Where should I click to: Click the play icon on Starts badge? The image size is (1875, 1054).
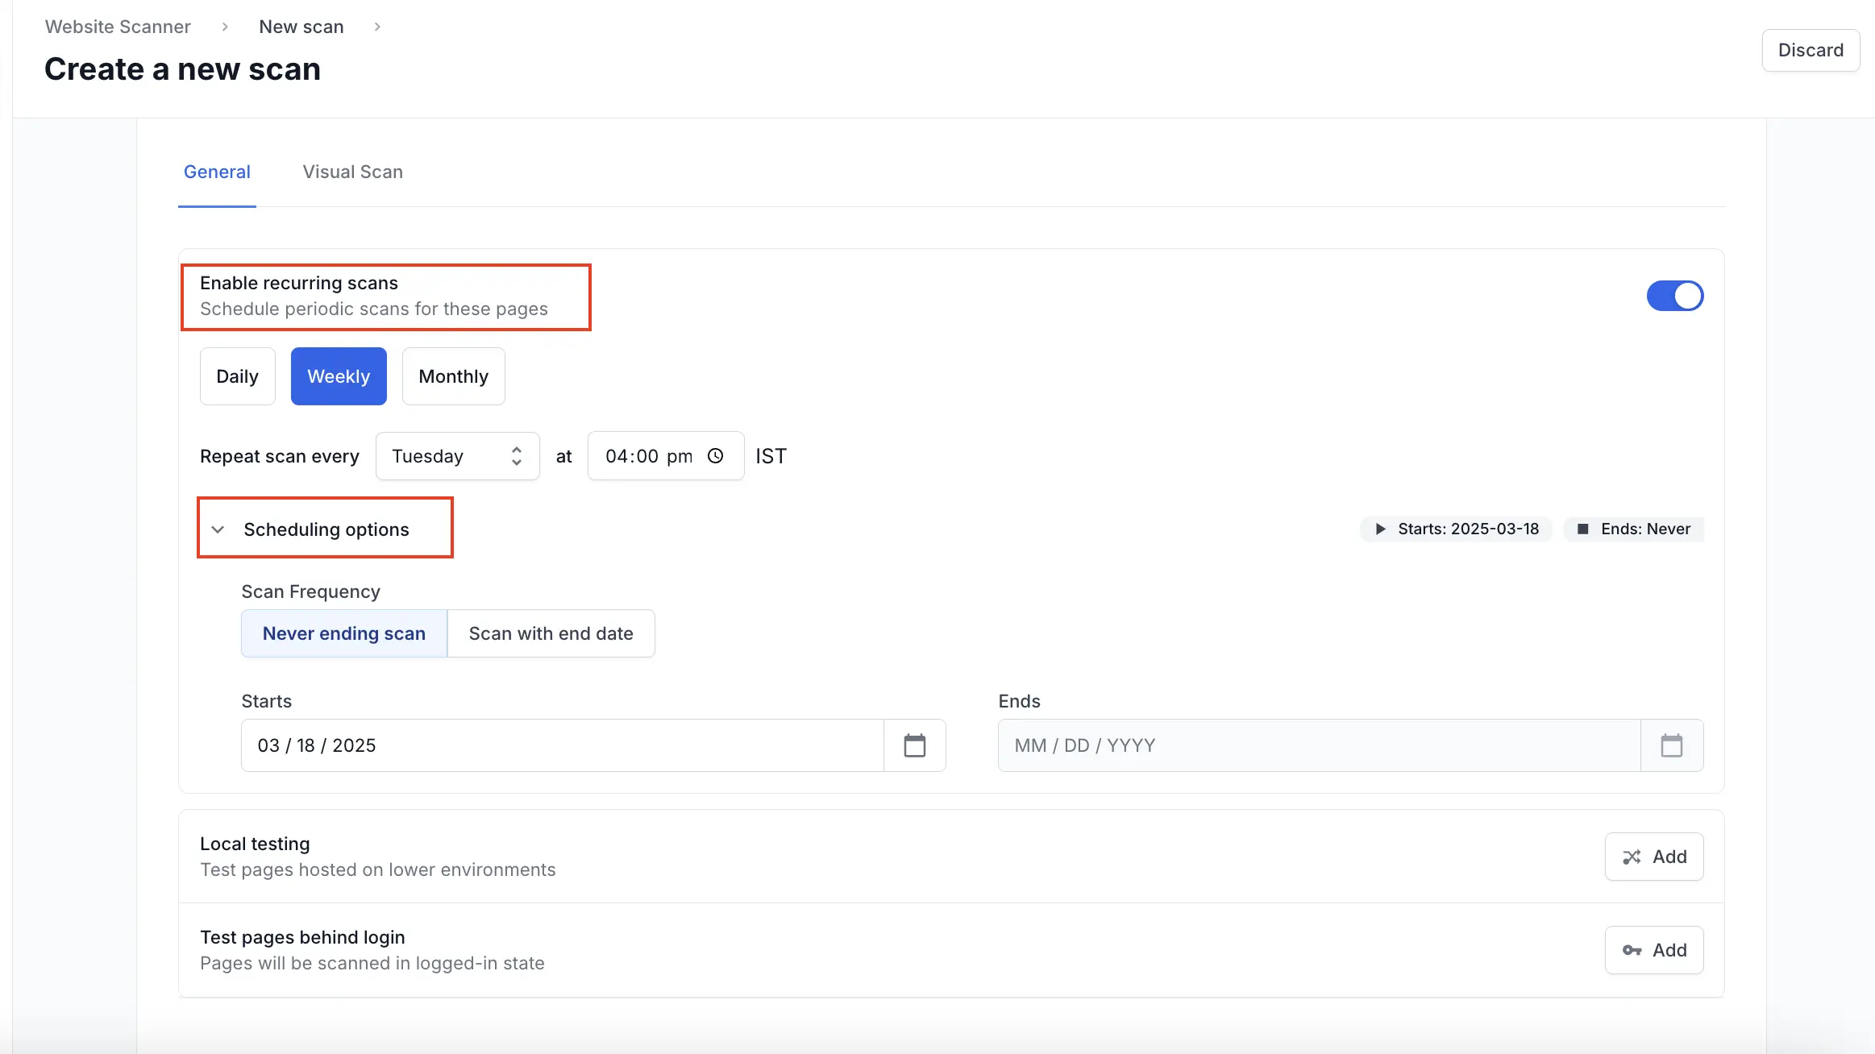coord(1380,529)
